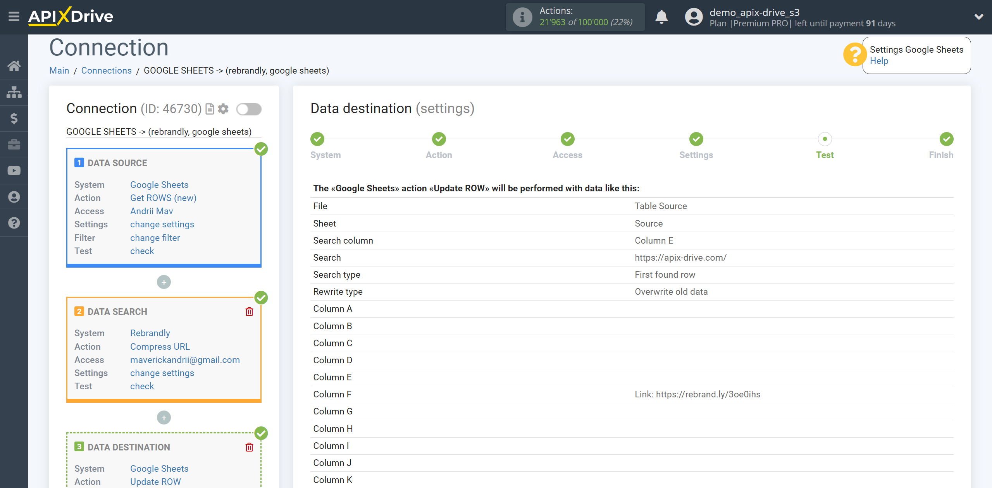The height and width of the screenshot is (488, 992).
Task: Click check test in Data Search
Action: coord(142,386)
